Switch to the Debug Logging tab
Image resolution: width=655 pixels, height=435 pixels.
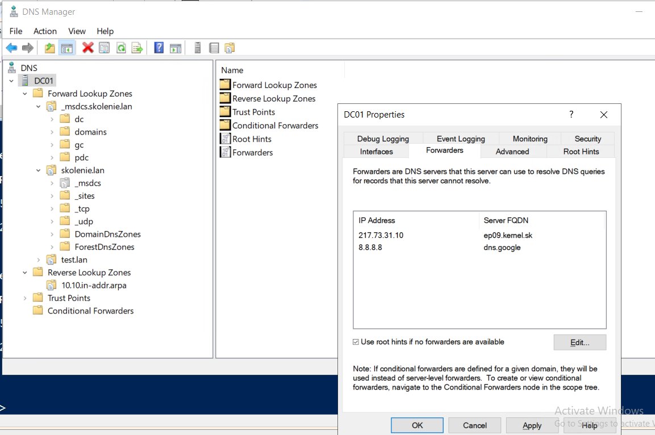(x=383, y=139)
